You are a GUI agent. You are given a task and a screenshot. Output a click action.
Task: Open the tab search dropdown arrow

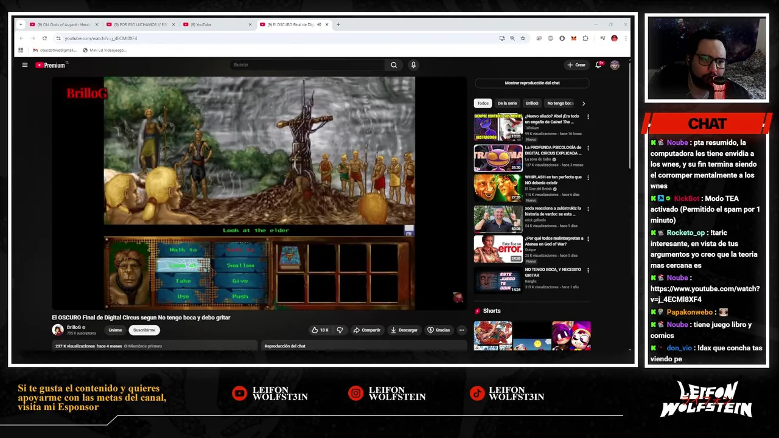click(x=21, y=25)
